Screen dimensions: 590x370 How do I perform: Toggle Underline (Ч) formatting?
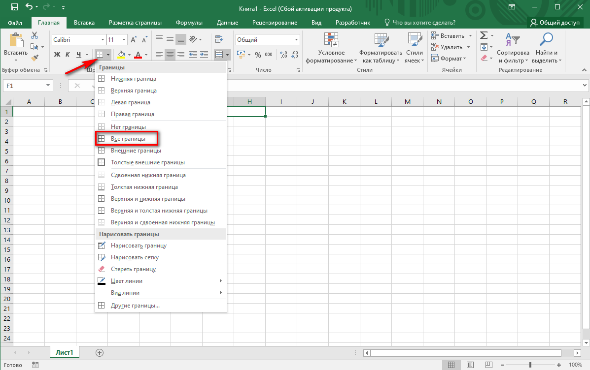coord(79,55)
